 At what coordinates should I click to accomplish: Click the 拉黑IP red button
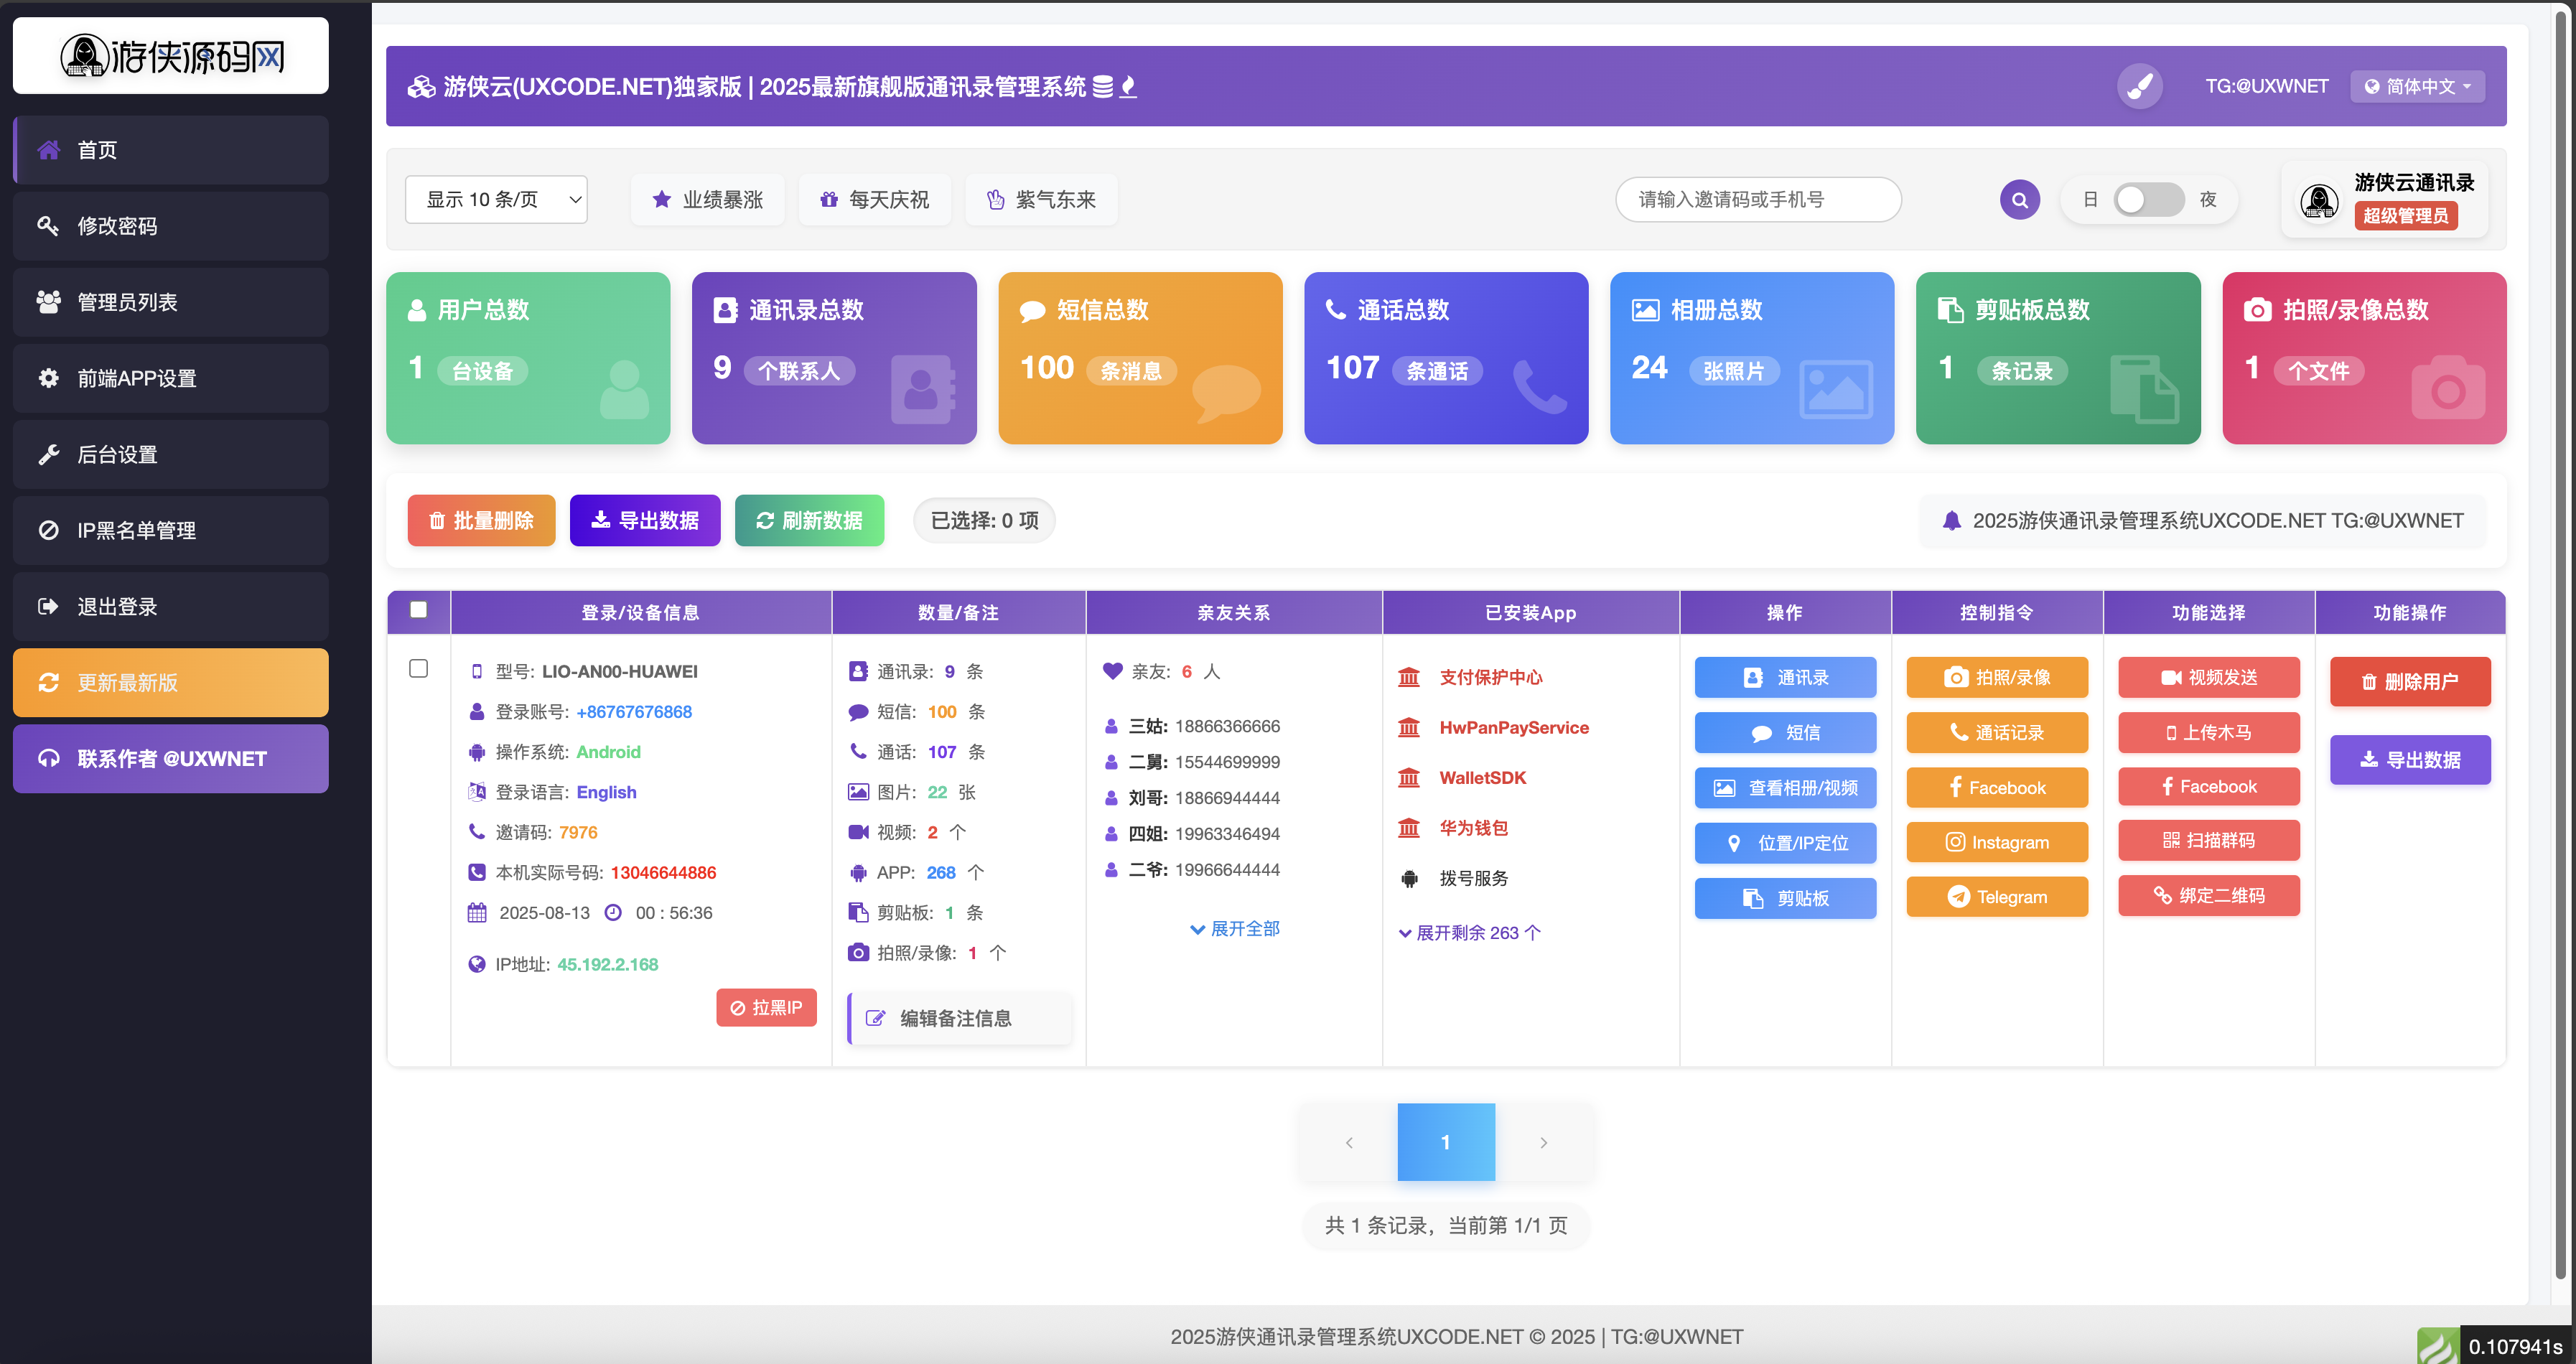pos(766,1007)
